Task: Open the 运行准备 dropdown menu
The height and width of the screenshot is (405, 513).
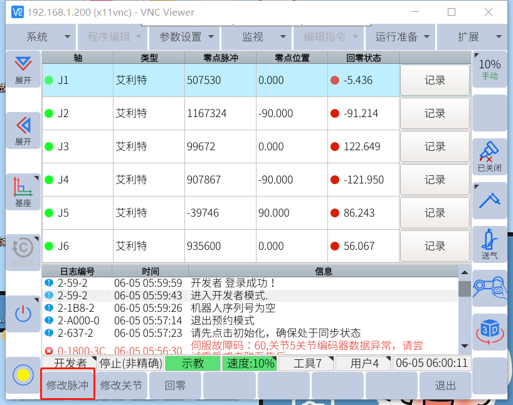Action: (x=402, y=37)
